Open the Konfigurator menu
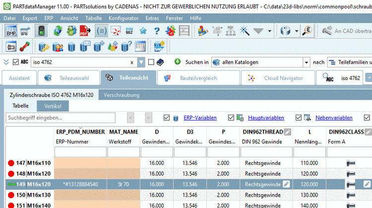The height and width of the screenshot is (208, 372). click(124, 17)
